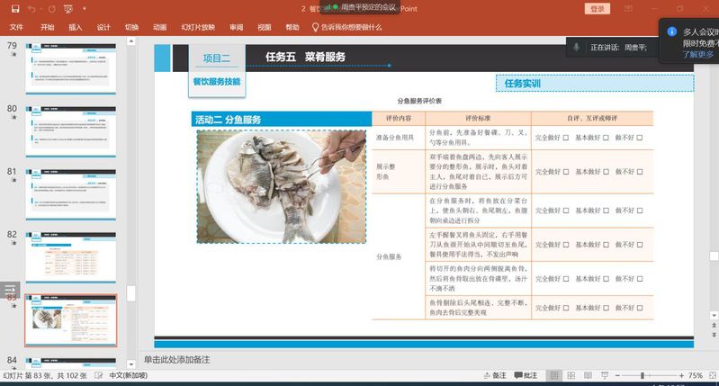Click the 了解更多 link in notification
Viewport: 719px width, 386px height.
(698, 54)
